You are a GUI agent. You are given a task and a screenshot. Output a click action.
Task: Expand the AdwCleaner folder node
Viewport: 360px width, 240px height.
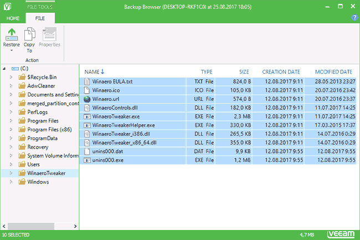[11, 86]
